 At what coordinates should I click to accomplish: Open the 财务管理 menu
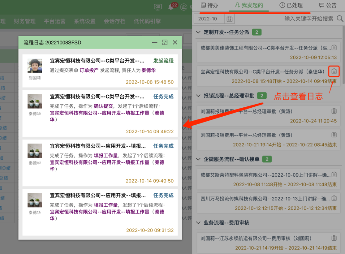24,21
